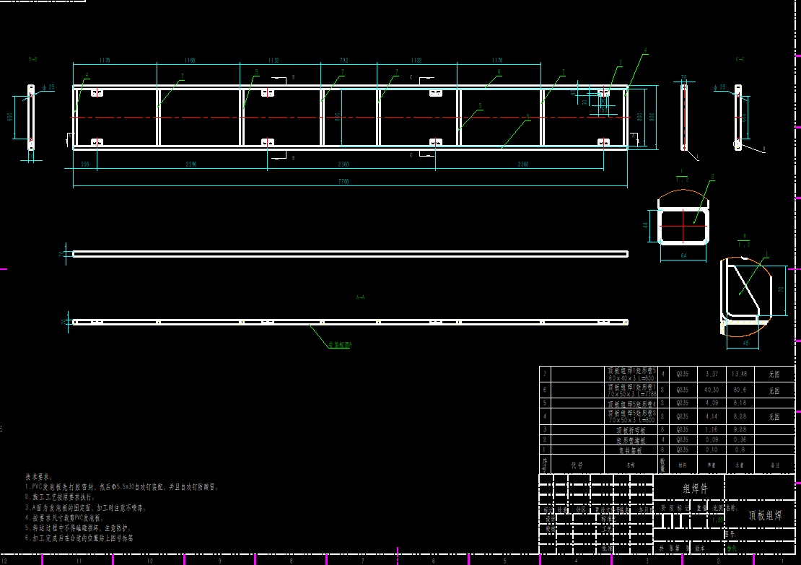Select the '2396' dimension label
This screenshot has height=565, width=801.
(191, 164)
